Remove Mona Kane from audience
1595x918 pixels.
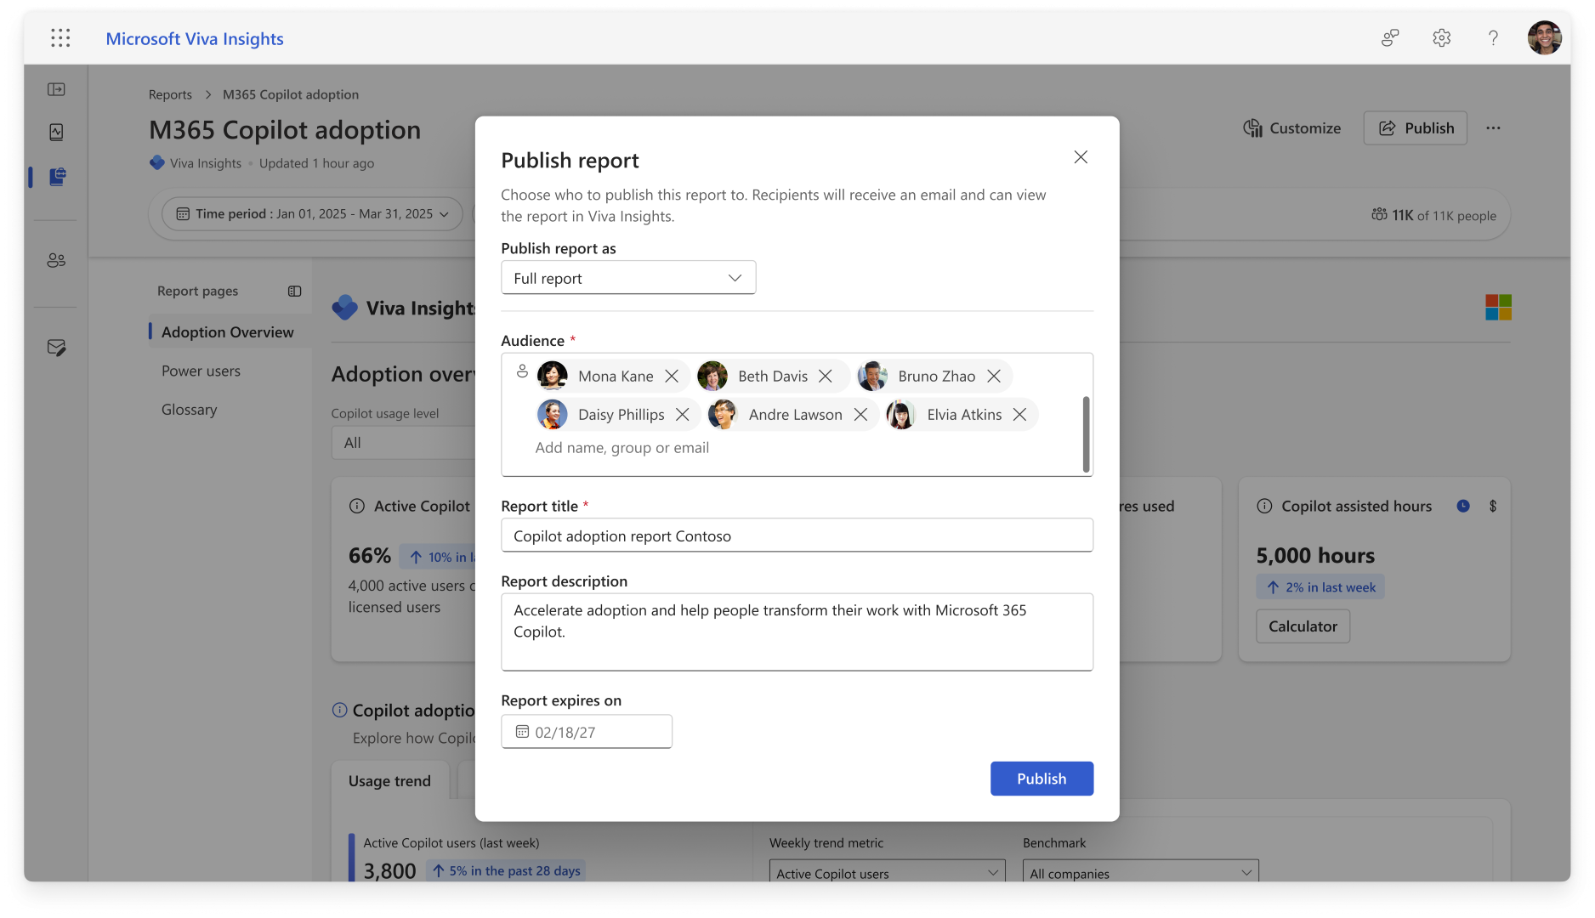point(672,377)
